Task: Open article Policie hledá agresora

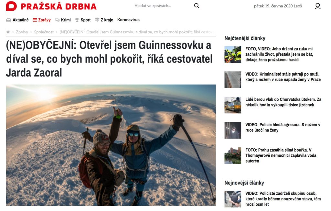Action: pyautogui.click(x=283, y=127)
